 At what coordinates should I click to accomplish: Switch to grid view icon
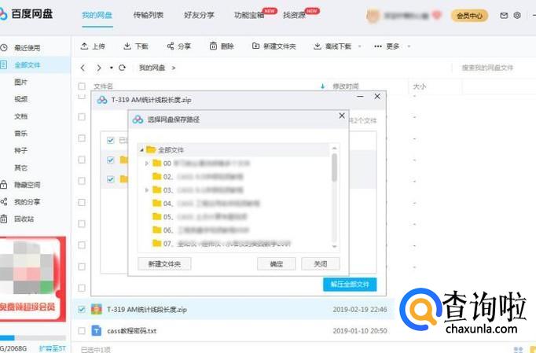518,349
